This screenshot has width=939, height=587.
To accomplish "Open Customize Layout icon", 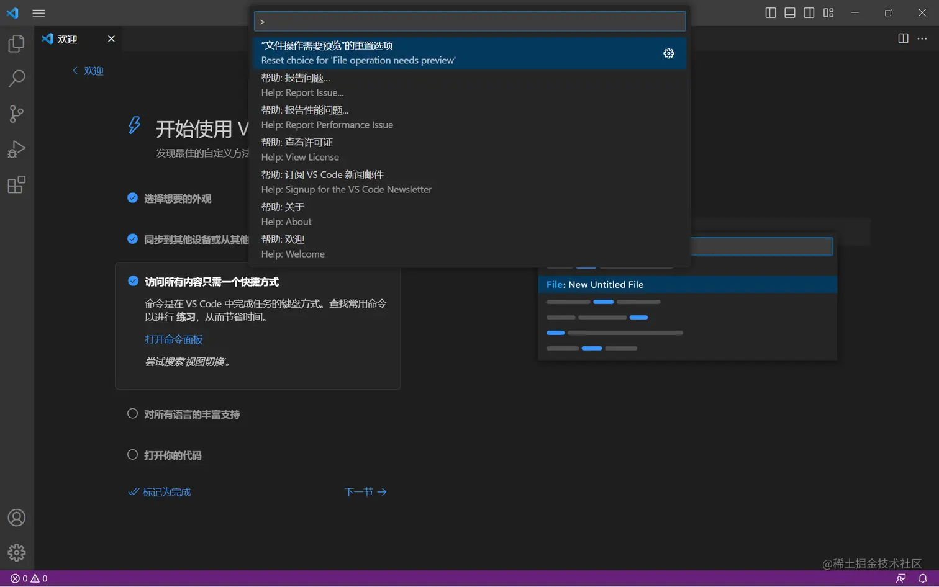I will click(x=828, y=13).
